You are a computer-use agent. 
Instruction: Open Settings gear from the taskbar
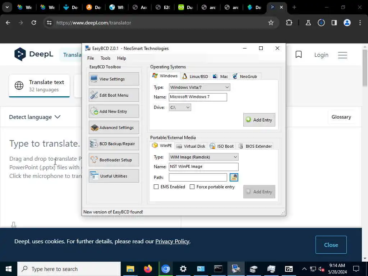pyautogui.click(x=183, y=269)
